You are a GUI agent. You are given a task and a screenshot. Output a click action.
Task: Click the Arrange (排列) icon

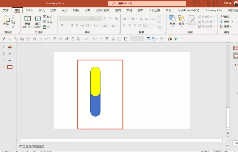[181, 18]
